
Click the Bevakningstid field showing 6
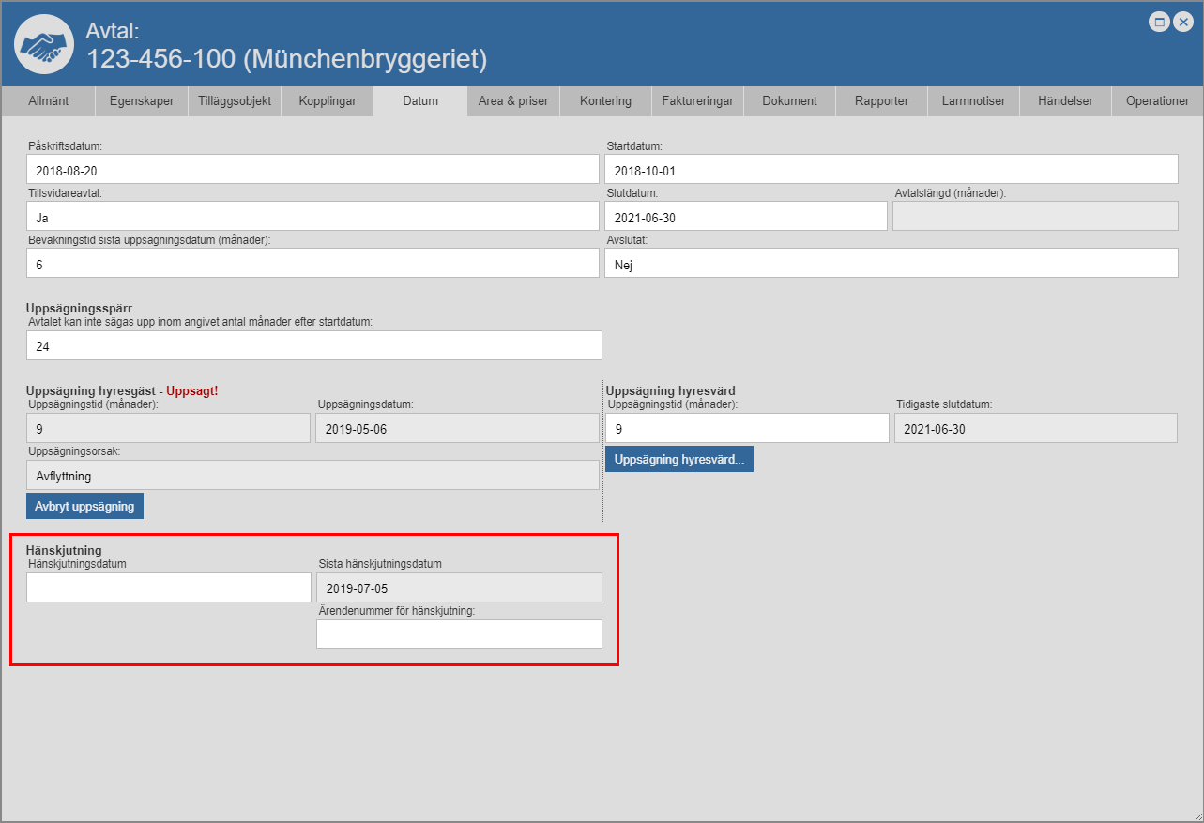pos(312,264)
